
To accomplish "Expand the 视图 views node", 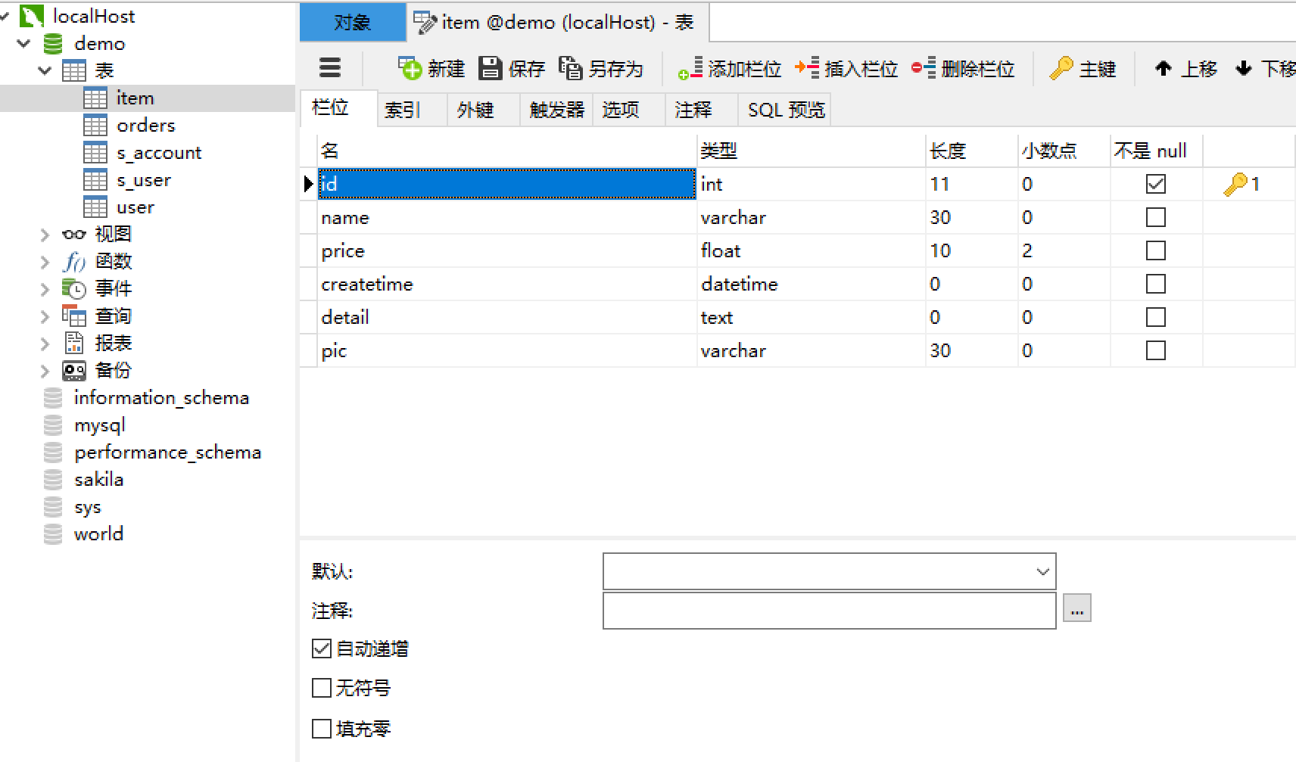I will click(45, 235).
